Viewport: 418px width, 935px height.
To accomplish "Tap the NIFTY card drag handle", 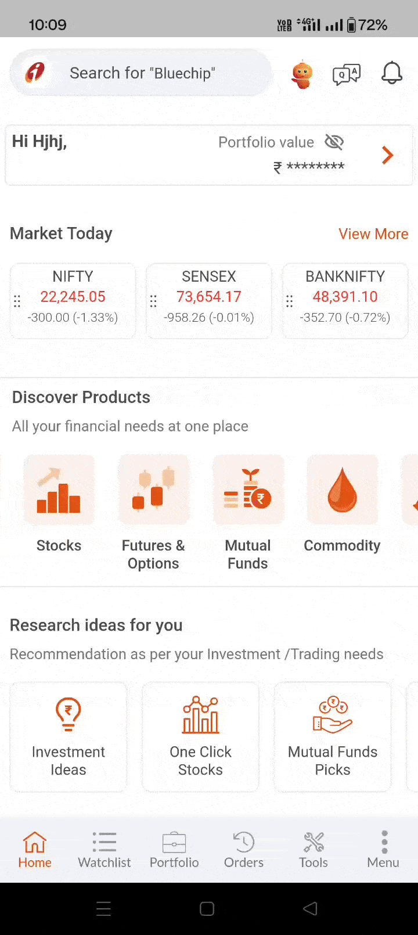I will (x=17, y=301).
